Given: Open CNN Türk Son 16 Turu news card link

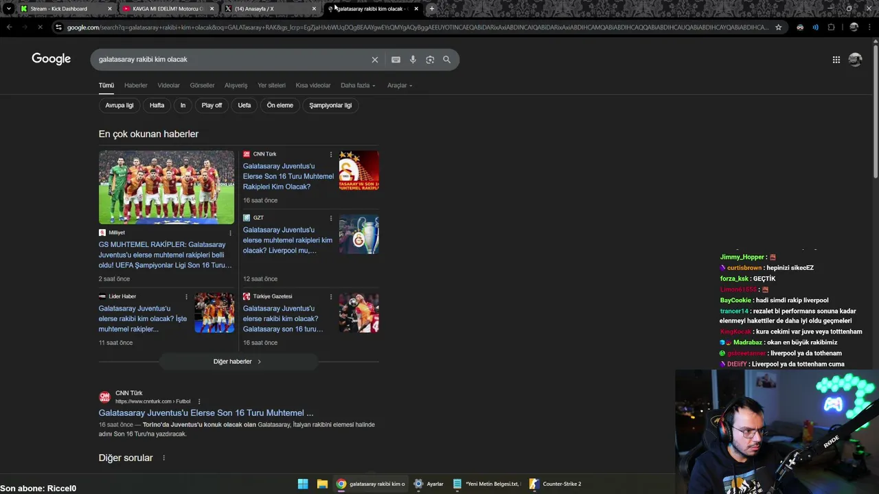Looking at the screenshot, I should 288,176.
